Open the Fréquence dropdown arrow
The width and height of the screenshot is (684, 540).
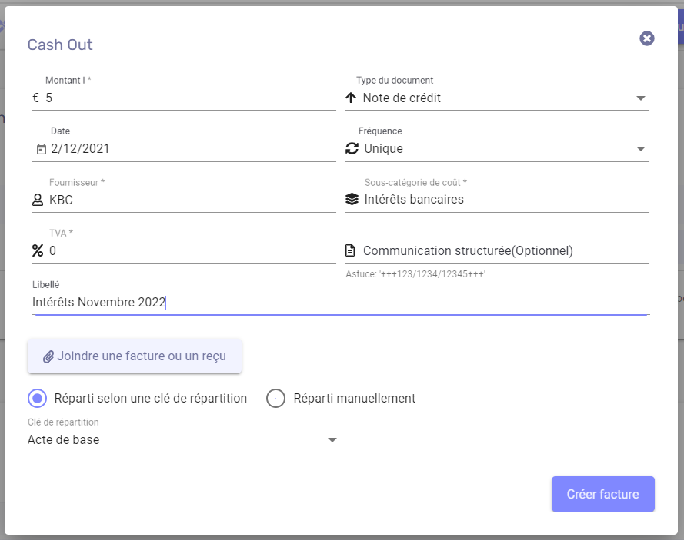point(640,149)
